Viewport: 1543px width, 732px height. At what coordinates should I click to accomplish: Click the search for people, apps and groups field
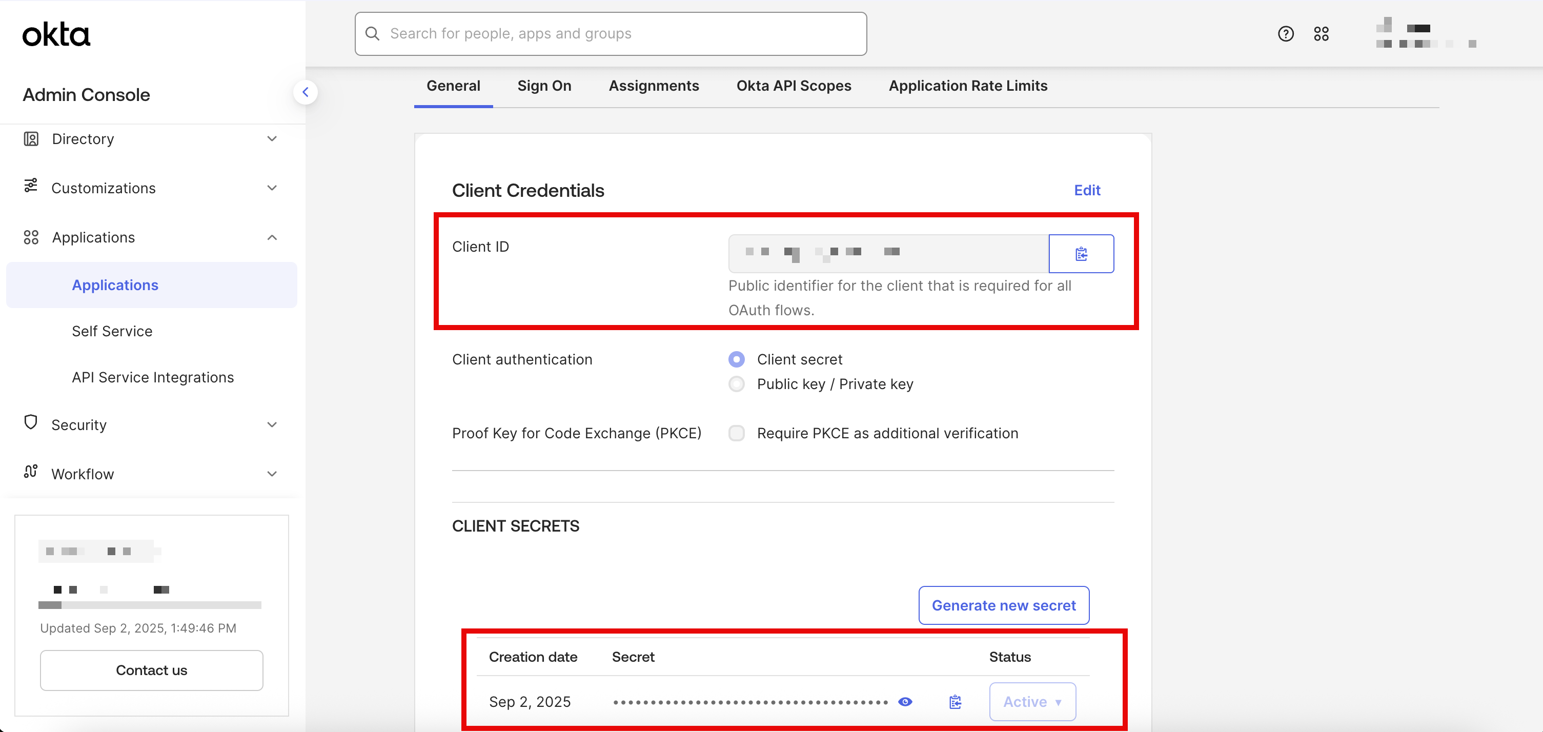[x=611, y=33]
